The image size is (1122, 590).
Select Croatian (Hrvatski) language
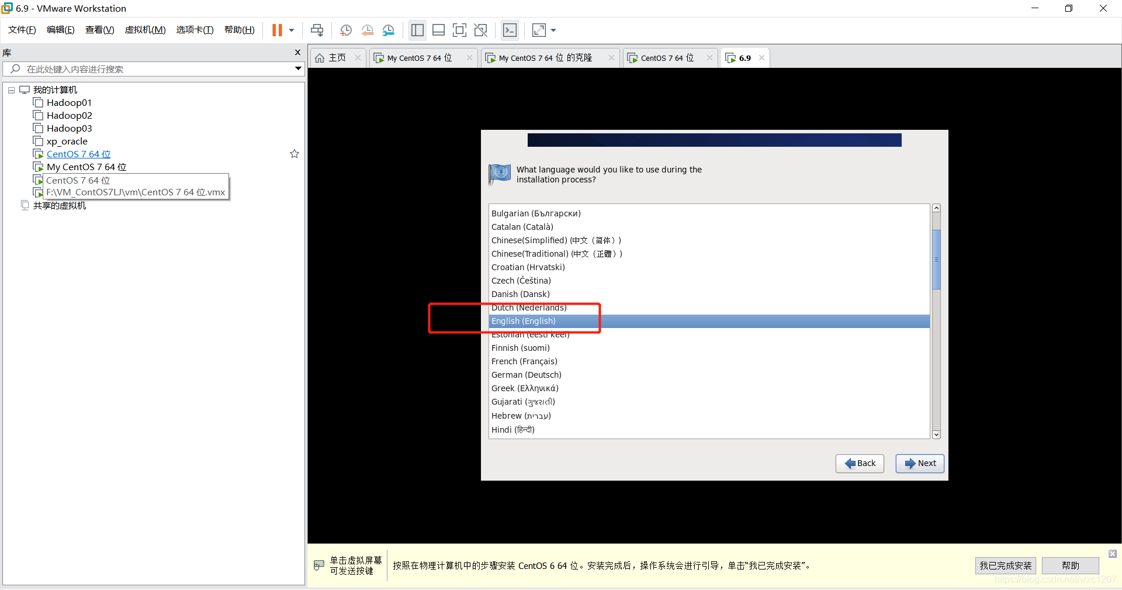[709, 267]
